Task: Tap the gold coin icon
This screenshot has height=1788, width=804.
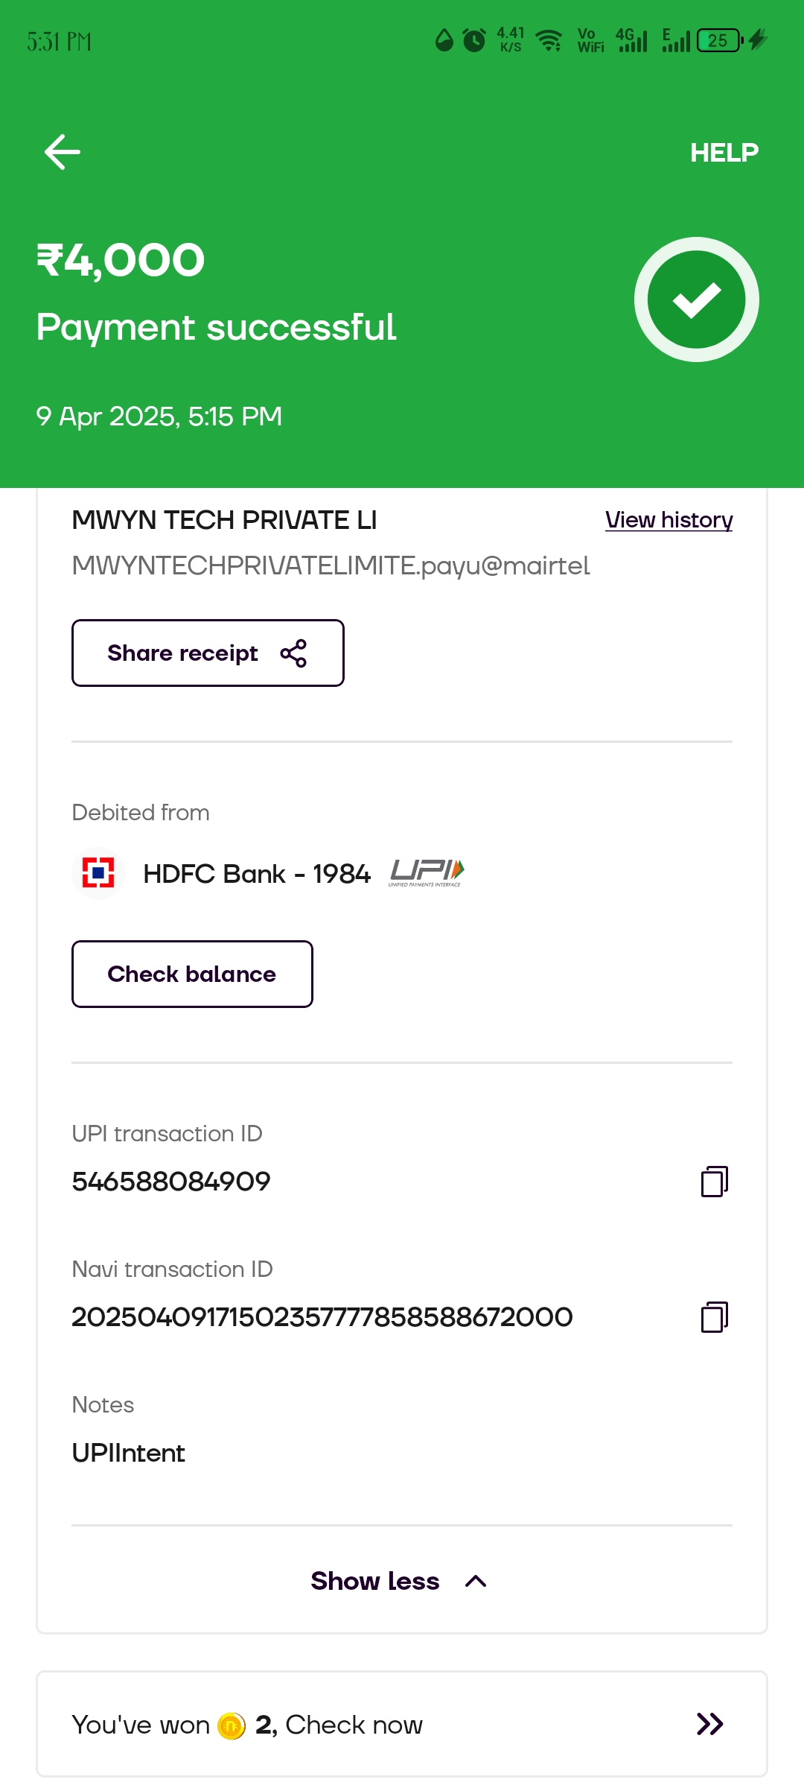Action: 232,1725
